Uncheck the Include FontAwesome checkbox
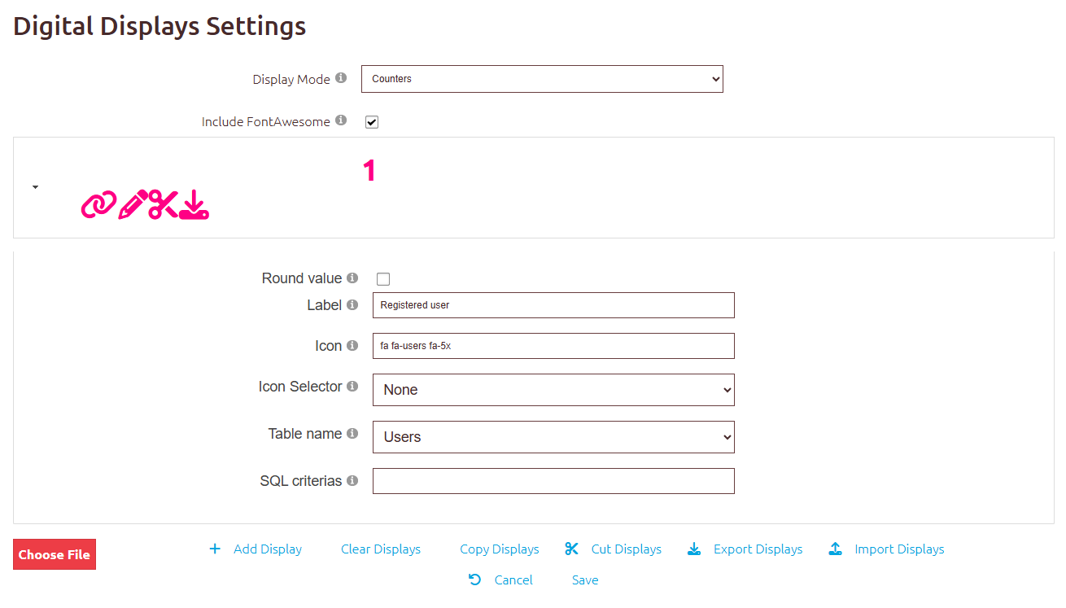Viewport: 1066px width, 608px height. 372,122
